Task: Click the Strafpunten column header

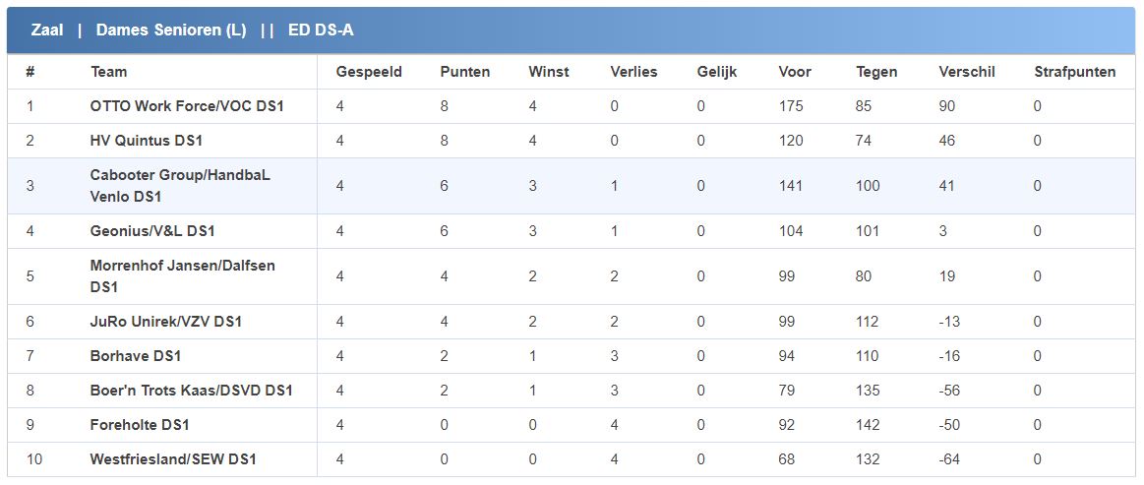Action: point(1075,72)
